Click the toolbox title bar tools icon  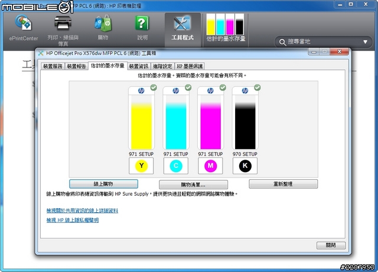point(41,53)
